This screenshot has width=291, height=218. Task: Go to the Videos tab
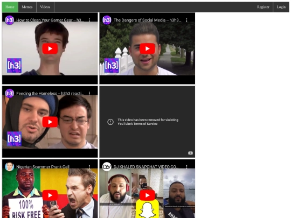pos(45,7)
